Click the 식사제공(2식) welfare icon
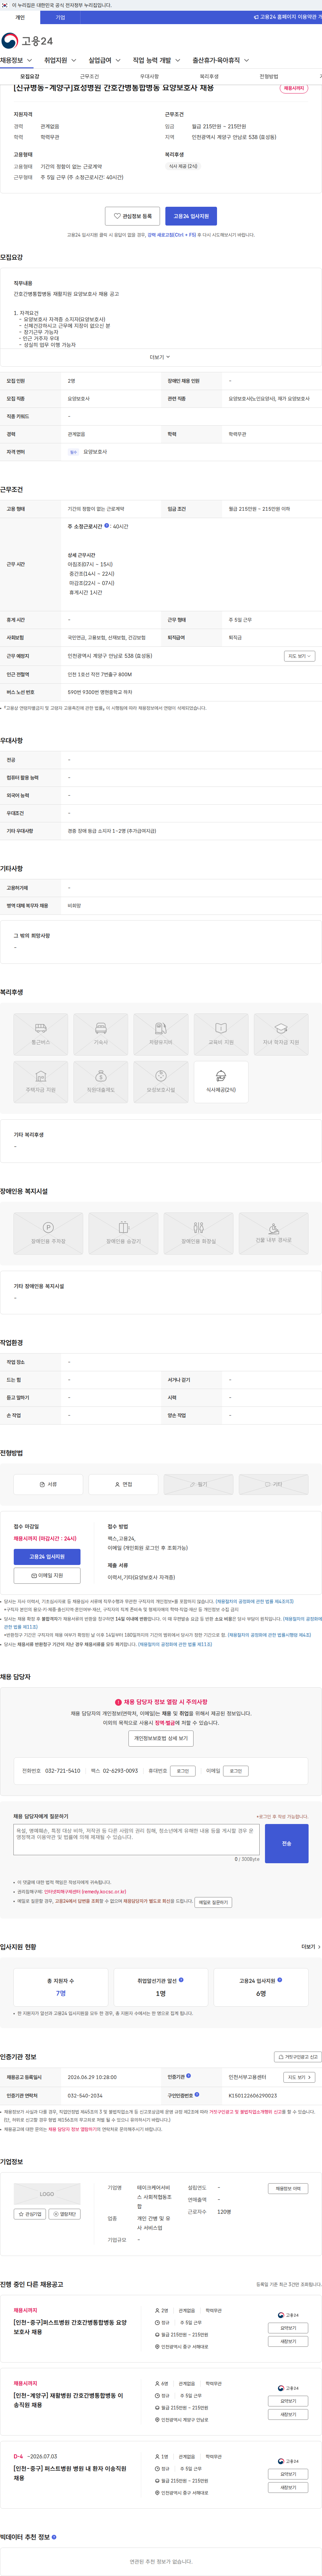The image size is (322, 2576). 221,1082
